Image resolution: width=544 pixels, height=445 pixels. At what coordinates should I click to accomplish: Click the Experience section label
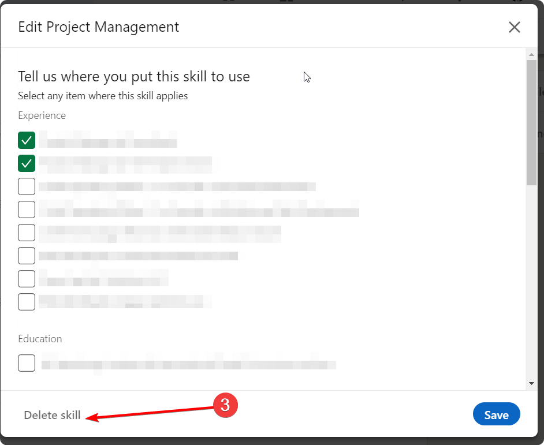[42, 115]
